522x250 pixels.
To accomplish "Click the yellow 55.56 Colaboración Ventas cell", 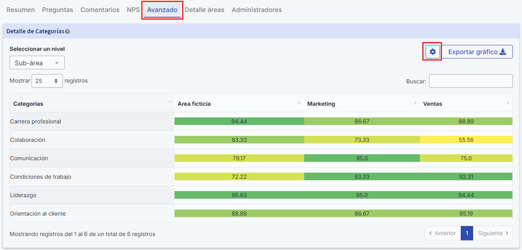I will point(466,140).
